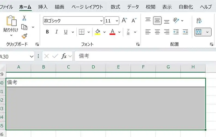Click the Insert Function fx icon
Screen dimensions: 216x137
64,56
